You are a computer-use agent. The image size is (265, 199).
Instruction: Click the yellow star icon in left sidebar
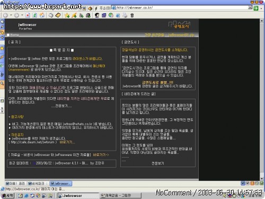pos(2,48)
